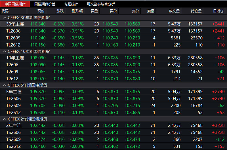Select the T2612 contract row
This screenshot has height=150, width=227.
coord(113,79)
